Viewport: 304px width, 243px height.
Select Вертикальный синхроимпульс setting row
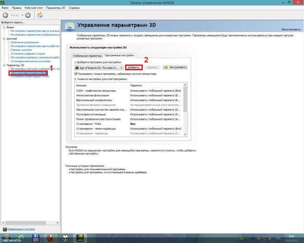(129, 100)
